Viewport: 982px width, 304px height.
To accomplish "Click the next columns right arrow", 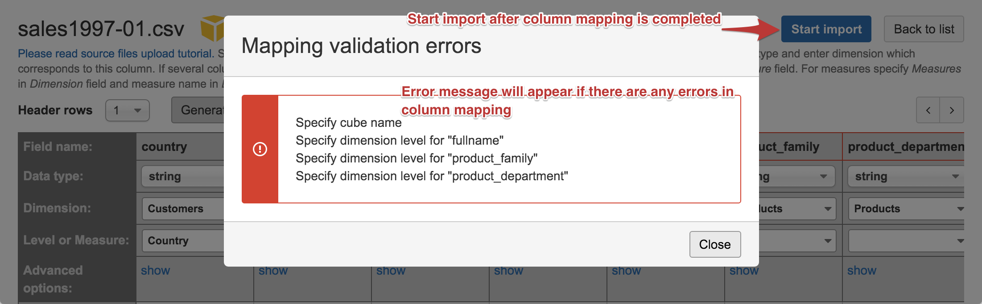I will pos(951,110).
